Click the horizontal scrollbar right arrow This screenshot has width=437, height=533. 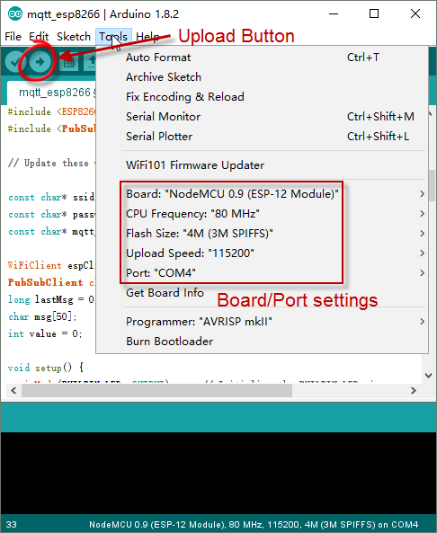click(x=414, y=391)
